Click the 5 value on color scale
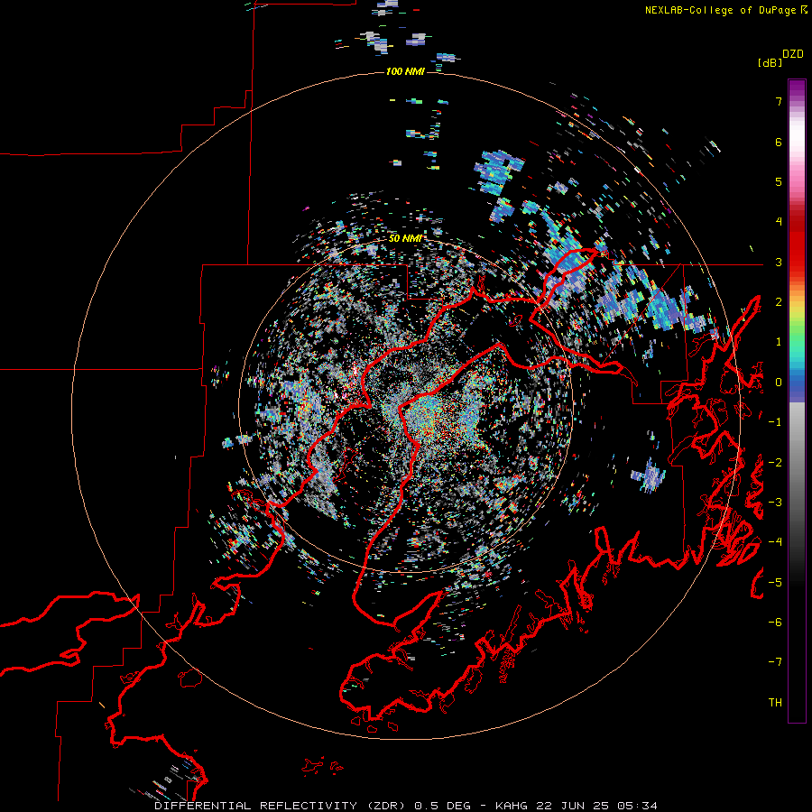The height and width of the screenshot is (812, 812). 779,181
